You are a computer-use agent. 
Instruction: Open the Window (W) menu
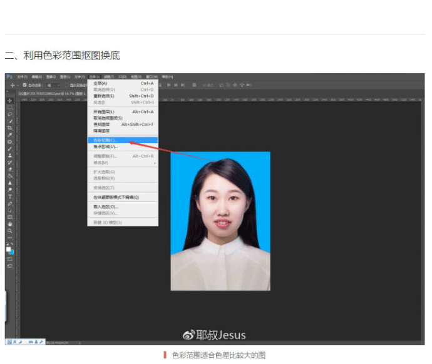[x=152, y=77]
